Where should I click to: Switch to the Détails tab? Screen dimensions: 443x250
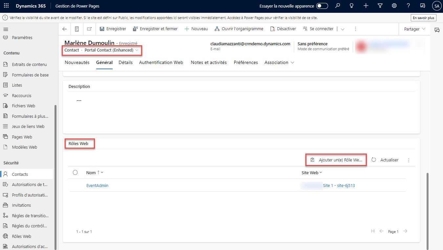click(x=126, y=62)
